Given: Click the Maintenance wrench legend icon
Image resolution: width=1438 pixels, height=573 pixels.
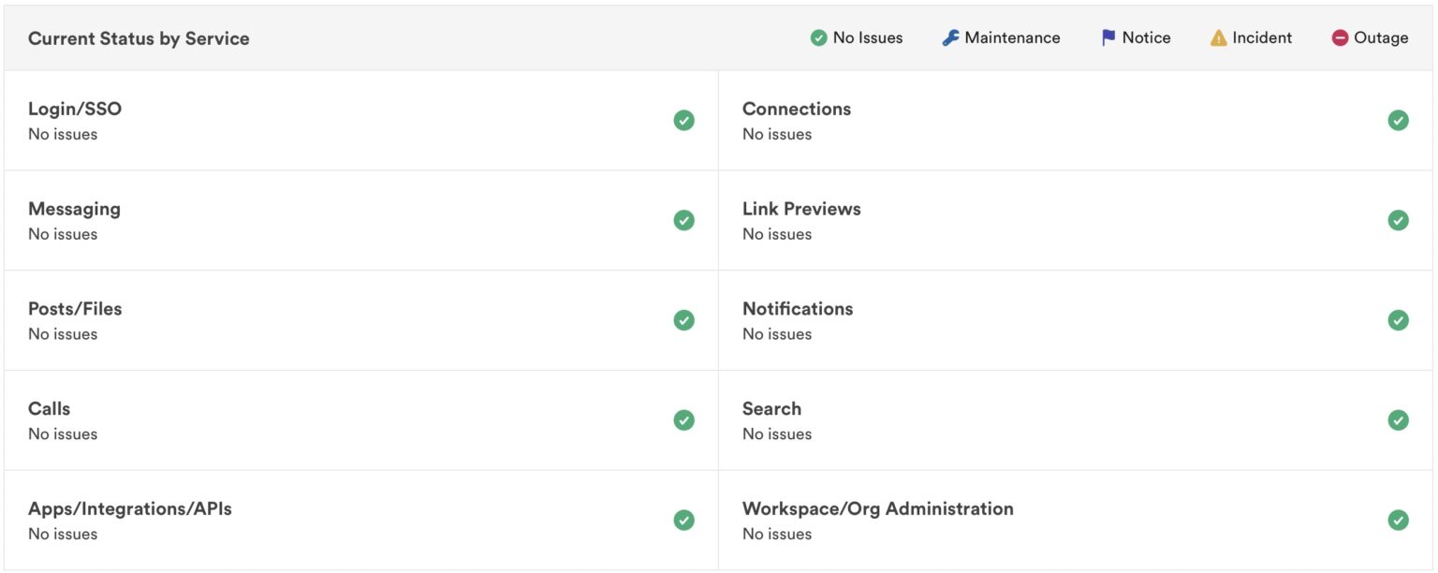Looking at the screenshot, I should (x=950, y=38).
